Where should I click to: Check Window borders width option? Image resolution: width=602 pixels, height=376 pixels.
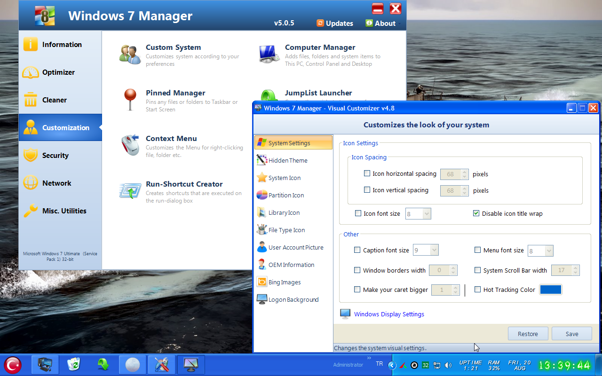(x=357, y=270)
